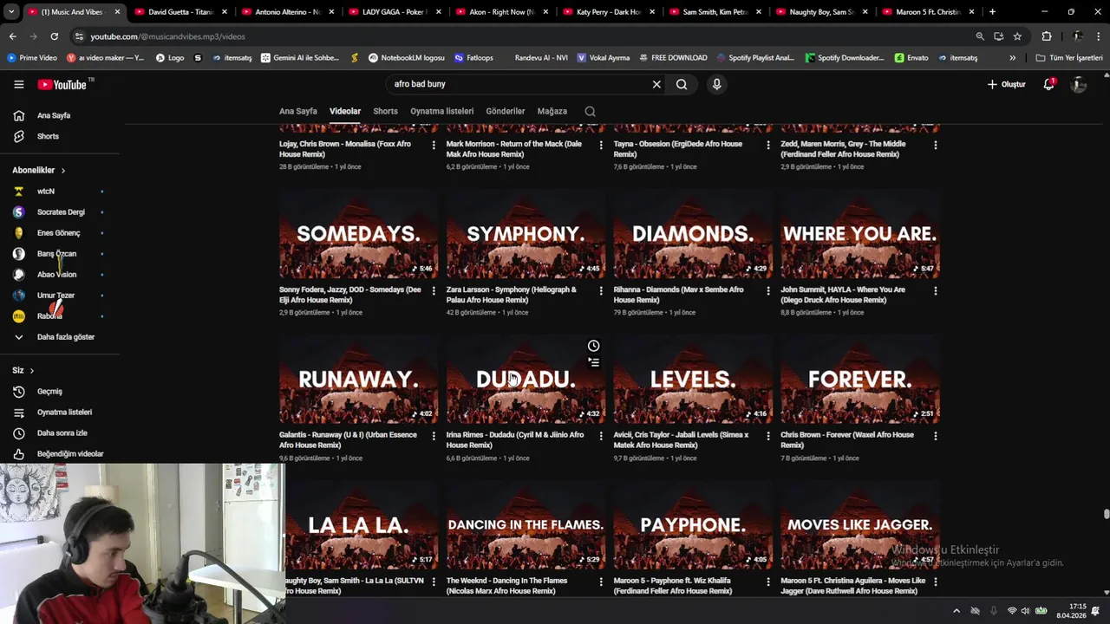
Task: Play the SOMEDAYS video thumbnail
Action: 358,234
